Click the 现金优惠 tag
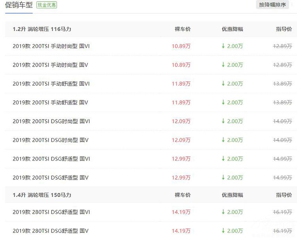 click(x=47, y=5)
